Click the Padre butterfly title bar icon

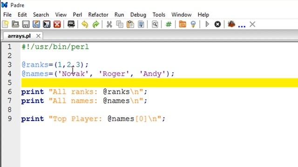4,5
